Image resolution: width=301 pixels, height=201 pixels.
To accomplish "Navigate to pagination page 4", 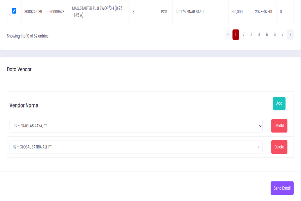I will pyautogui.click(x=259, y=35).
